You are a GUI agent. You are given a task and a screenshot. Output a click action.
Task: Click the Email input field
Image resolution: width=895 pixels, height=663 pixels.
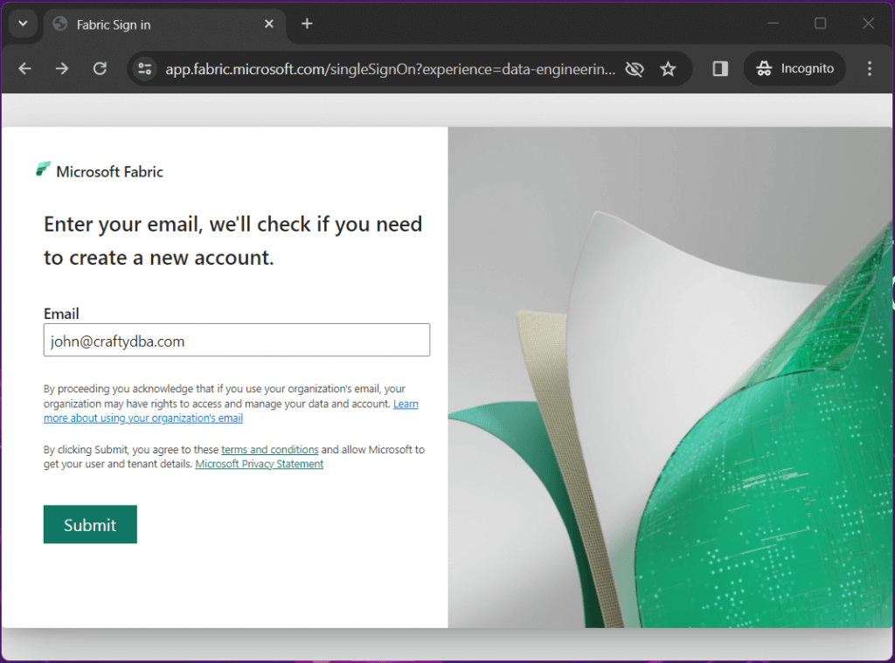point(237,340)
